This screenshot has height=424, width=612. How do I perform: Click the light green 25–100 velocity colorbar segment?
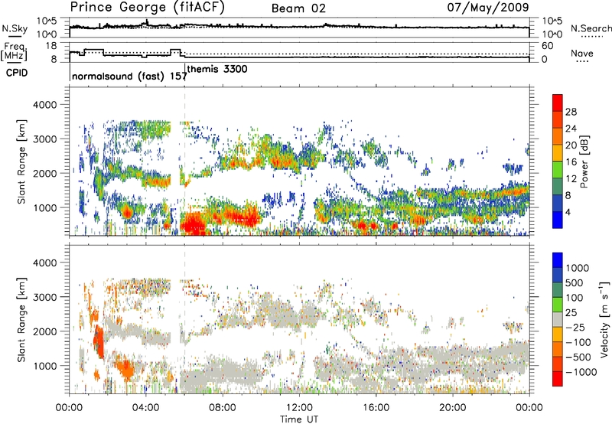pos(558,305)
